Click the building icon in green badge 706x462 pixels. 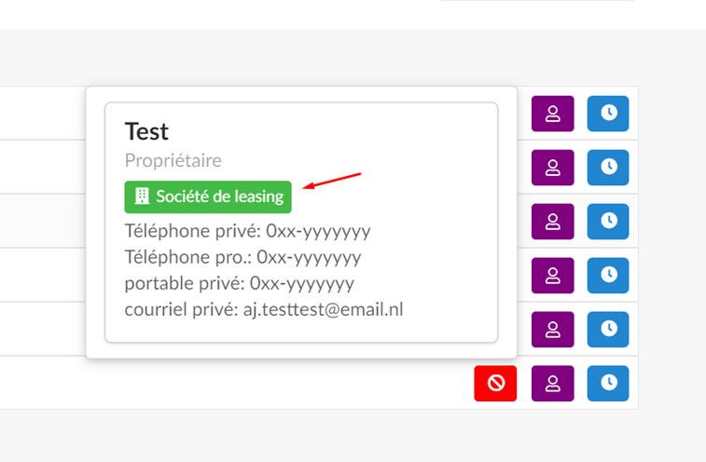coord(142,197)
